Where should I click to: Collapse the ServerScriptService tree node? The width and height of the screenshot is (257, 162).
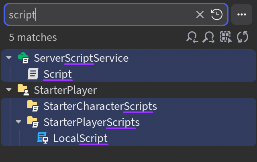[x=9, y=58]
